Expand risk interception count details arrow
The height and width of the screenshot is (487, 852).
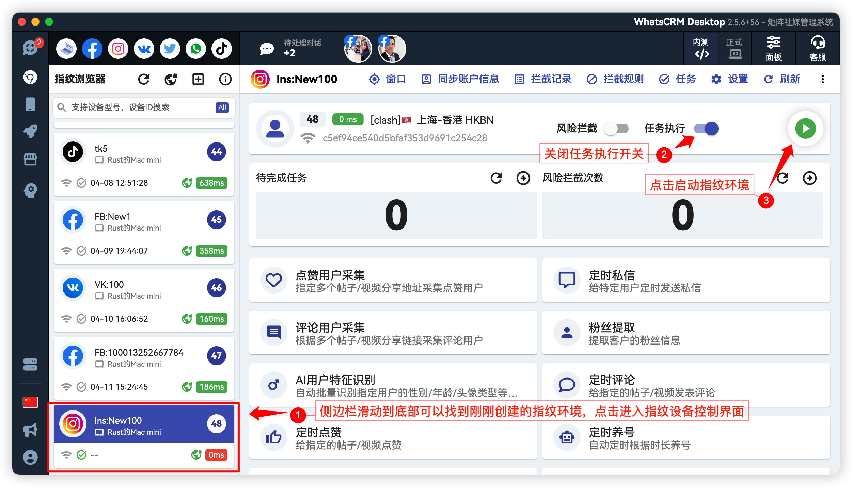810,178
